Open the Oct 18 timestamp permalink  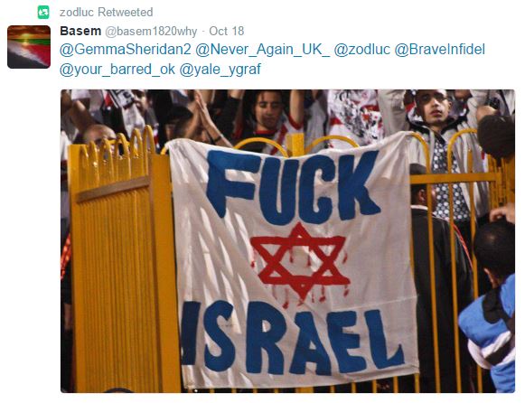pos(227,31)
